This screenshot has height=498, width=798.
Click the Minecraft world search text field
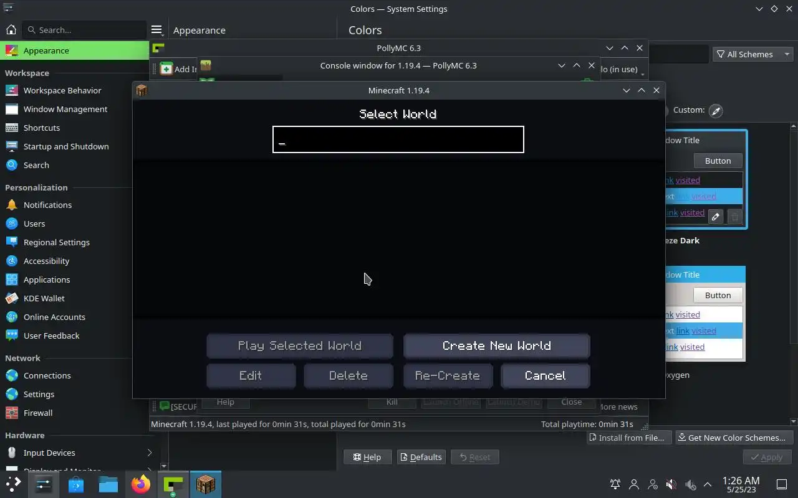pos(398,139)
